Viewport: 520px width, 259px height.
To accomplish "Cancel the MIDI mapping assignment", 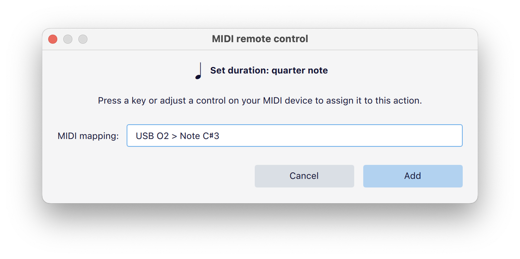I will [304, 176].
